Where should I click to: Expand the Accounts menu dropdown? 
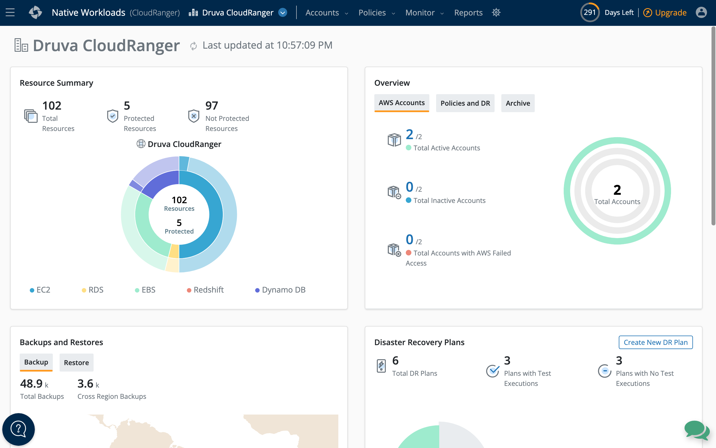tap(327, 13)
